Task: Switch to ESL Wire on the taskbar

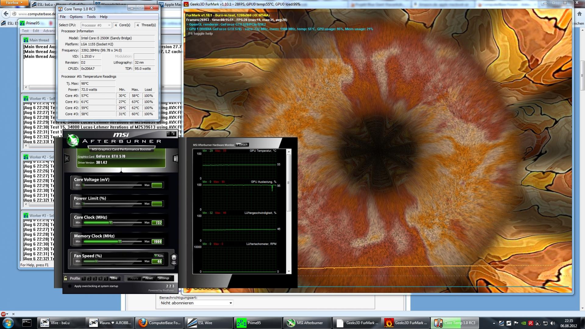Action: (x=209, y=323)
